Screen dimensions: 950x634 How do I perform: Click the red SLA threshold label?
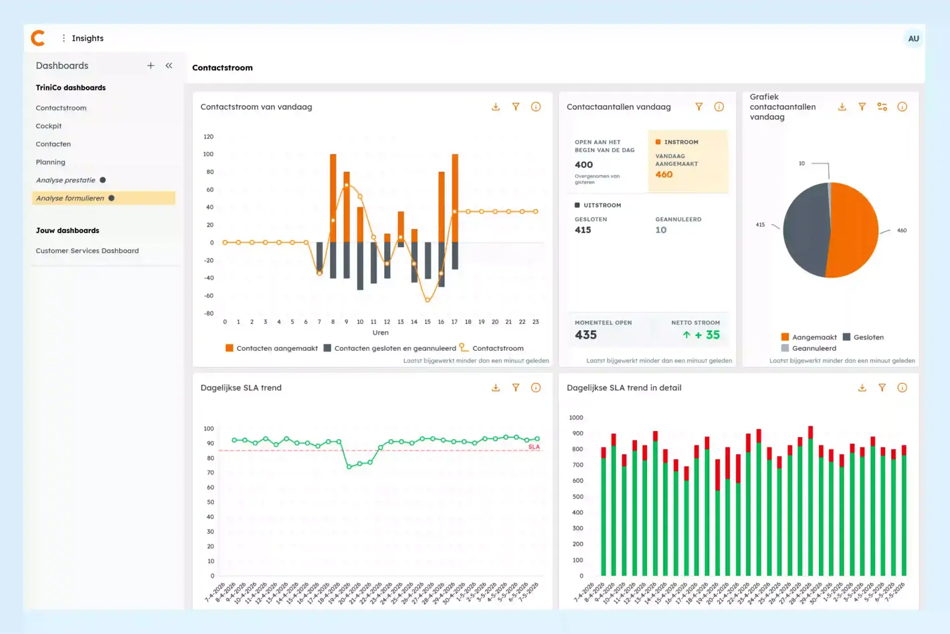[x=534, y=447]
